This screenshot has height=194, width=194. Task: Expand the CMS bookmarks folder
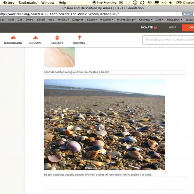(x=159, y=20)
